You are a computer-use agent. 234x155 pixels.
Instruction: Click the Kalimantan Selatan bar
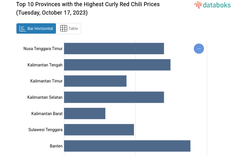(114, 97)
